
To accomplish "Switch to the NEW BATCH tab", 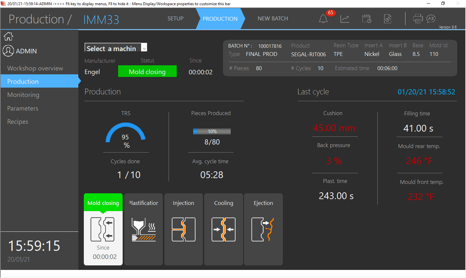I will tap(272, 19).
